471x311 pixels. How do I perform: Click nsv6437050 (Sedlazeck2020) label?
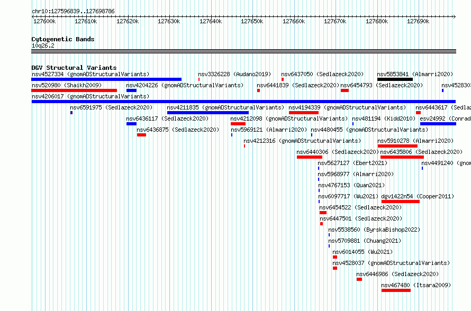322,74
